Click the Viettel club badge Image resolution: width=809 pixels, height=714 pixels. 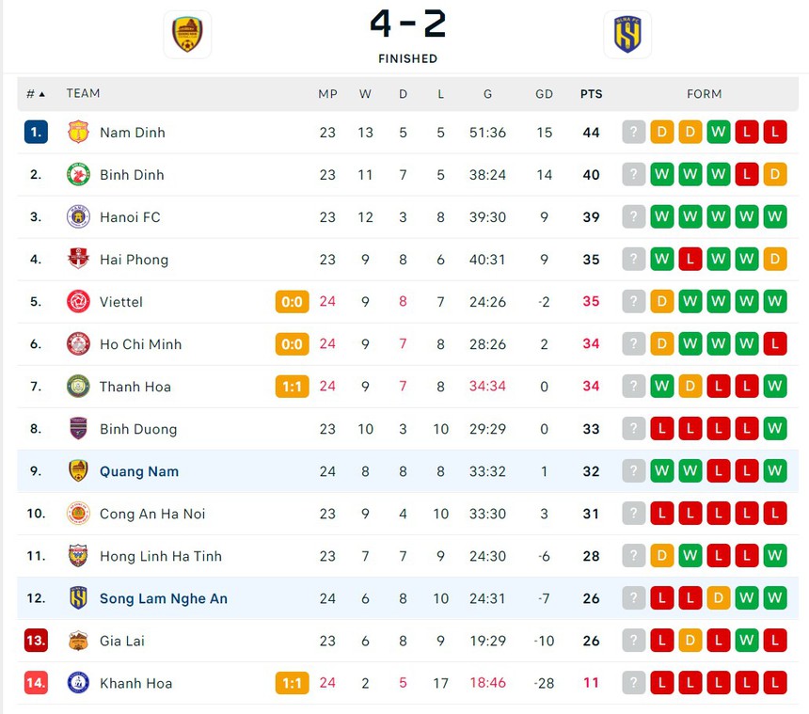tap(78, 302)
